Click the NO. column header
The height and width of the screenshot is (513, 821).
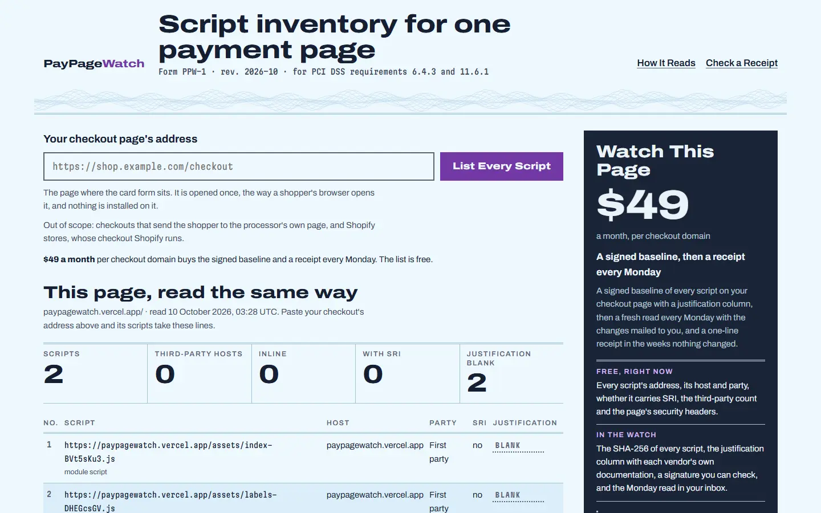50,423
